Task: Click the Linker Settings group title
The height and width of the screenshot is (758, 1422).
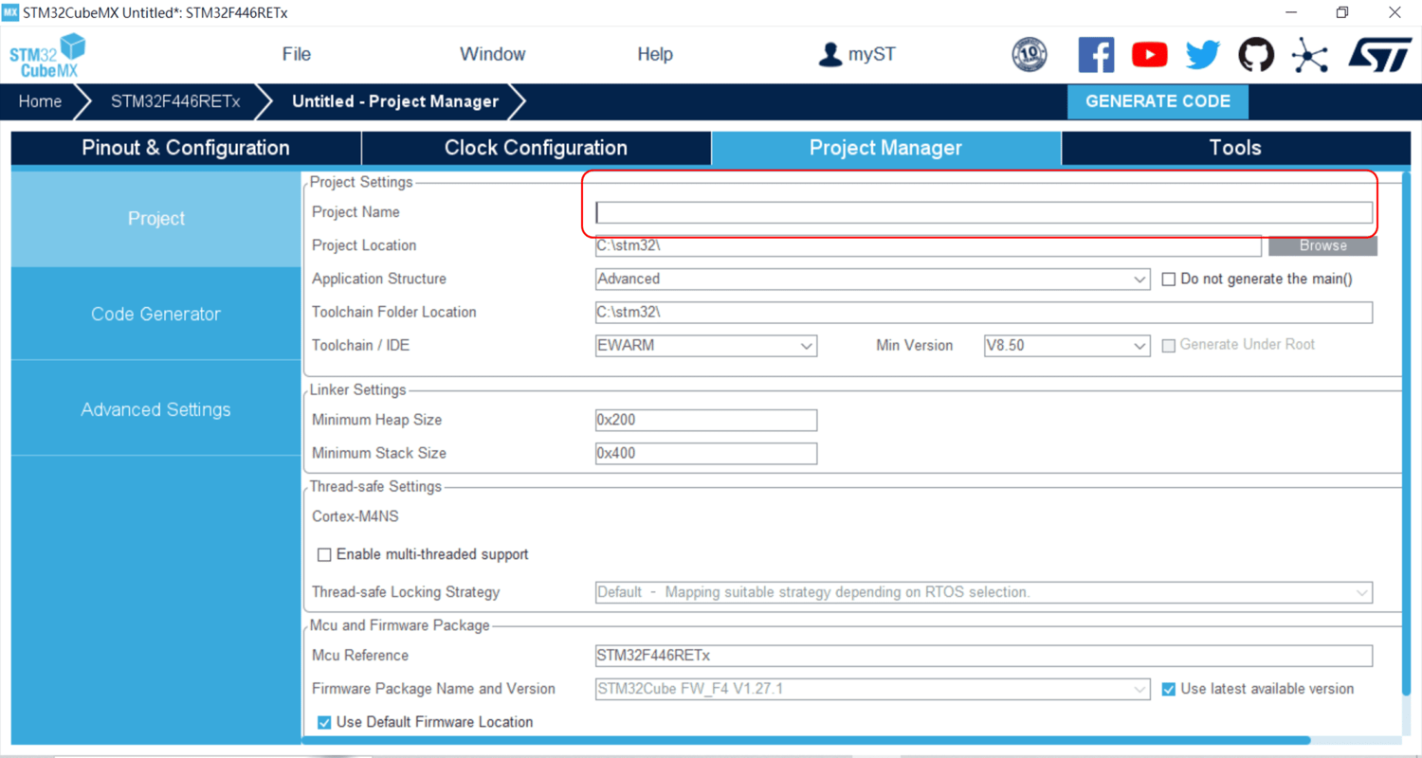Action: tap(358, 389)
